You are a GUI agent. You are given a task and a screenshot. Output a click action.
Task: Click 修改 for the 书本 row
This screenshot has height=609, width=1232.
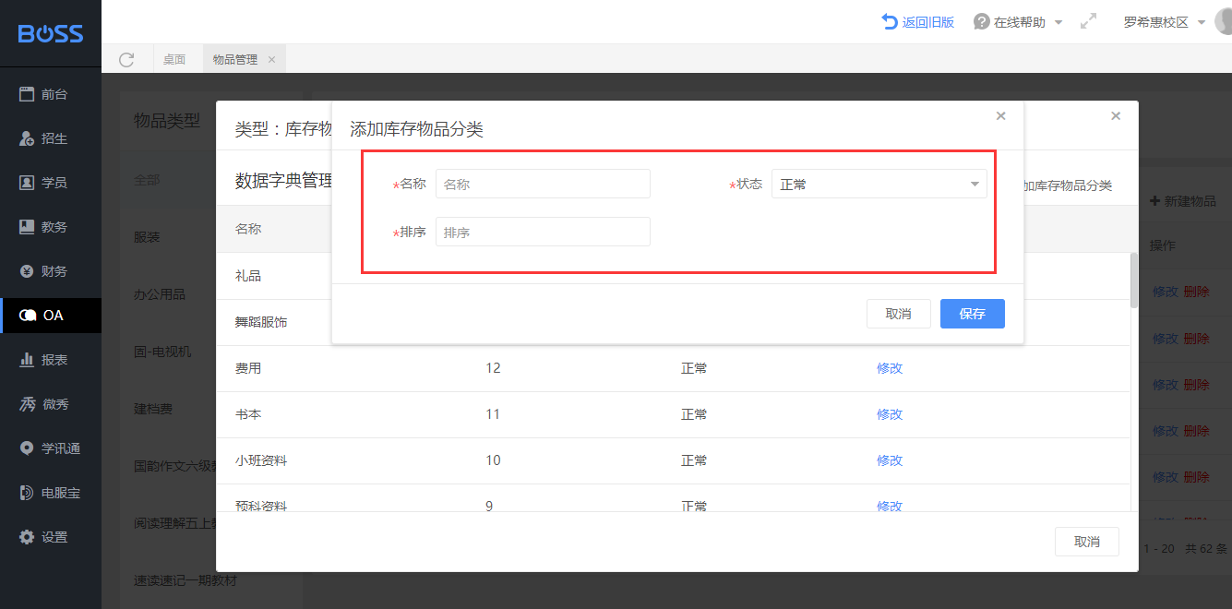pos(890,414)
